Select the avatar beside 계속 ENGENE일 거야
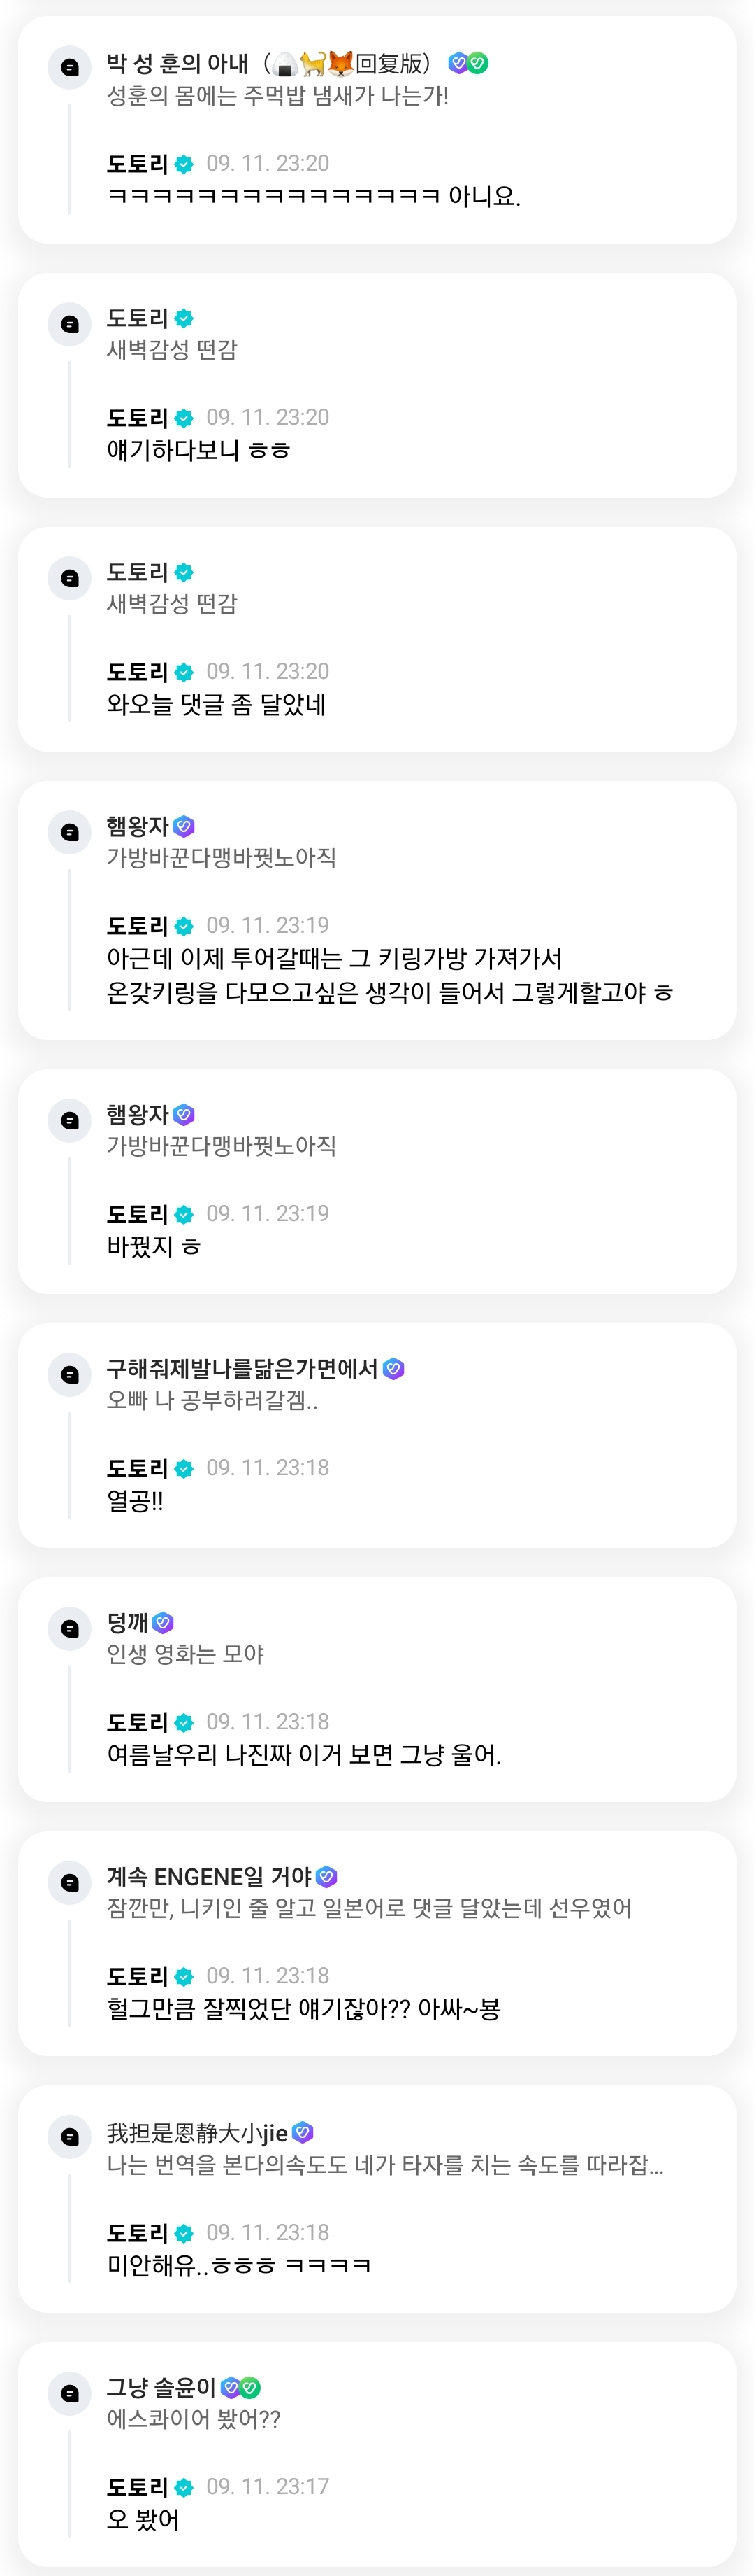The height and width of the screenshot is (2576, 754). click(70, 1882)
